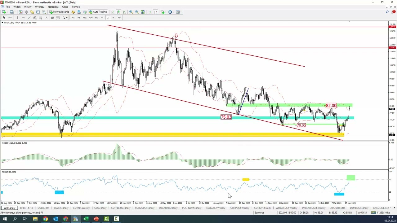Expand the arrows objects dropdown
This screenshot has width=397, height=223.
[x=67, y=18]
